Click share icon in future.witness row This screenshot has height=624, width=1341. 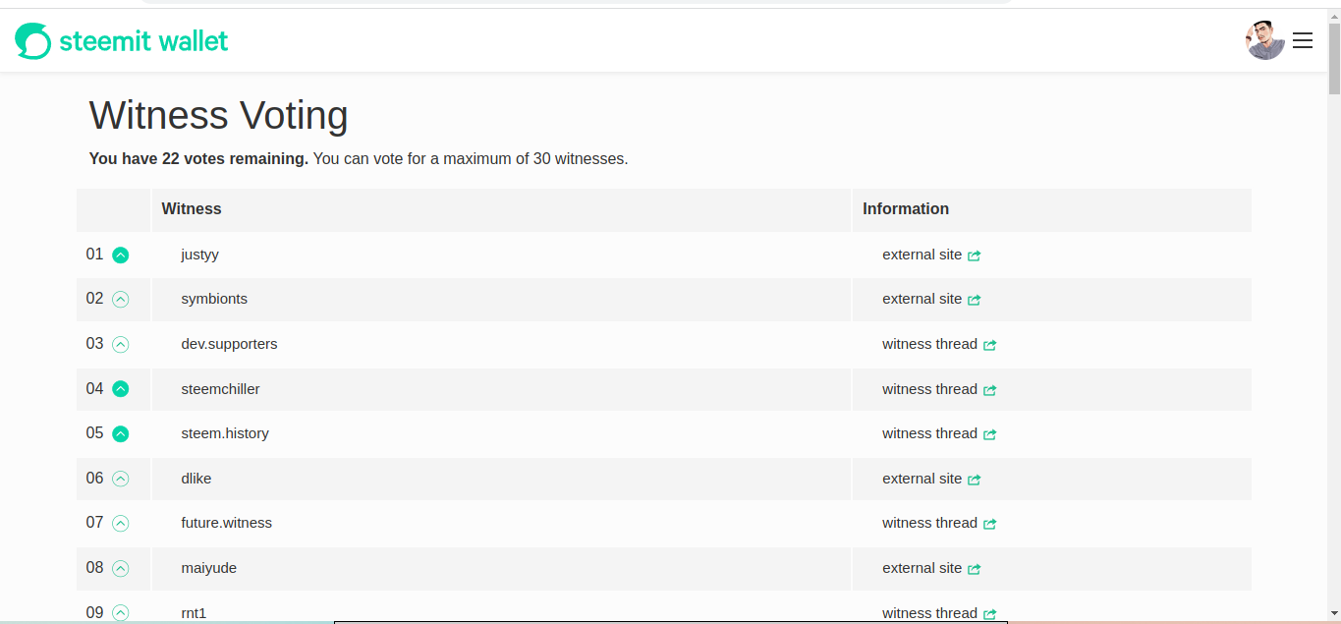pos(990,524)
